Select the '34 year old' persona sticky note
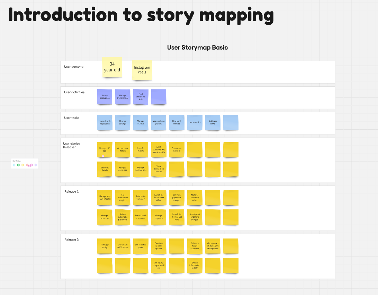The image size is (378, 295). (x=112, y=67)
